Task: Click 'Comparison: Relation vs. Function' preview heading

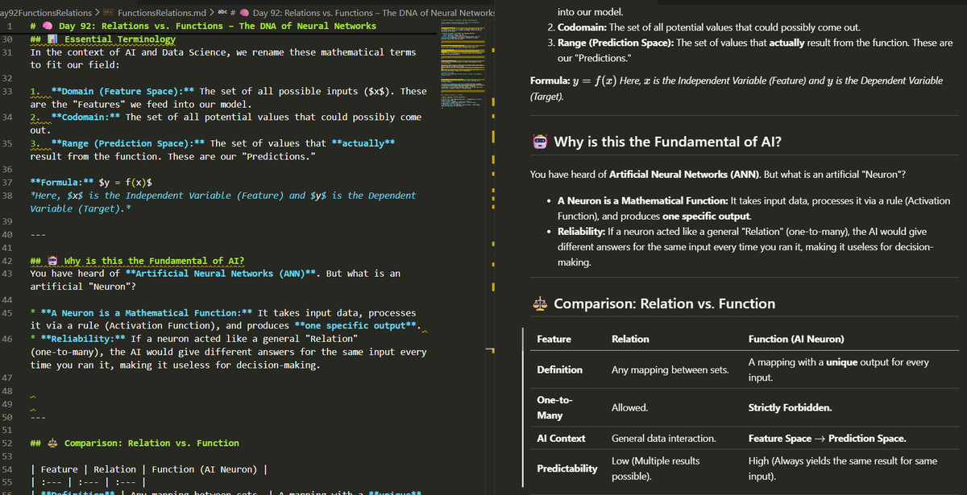Action: point(665,303)
